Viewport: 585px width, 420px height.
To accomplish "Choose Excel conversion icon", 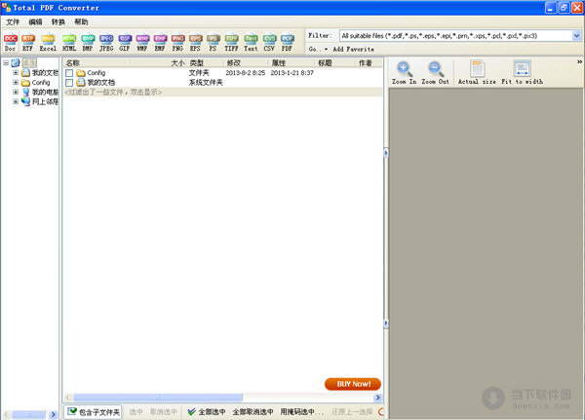I will pos(48,42).
